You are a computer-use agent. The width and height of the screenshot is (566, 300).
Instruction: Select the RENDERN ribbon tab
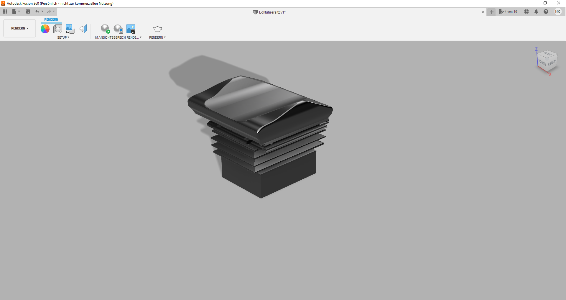point(51,19)
